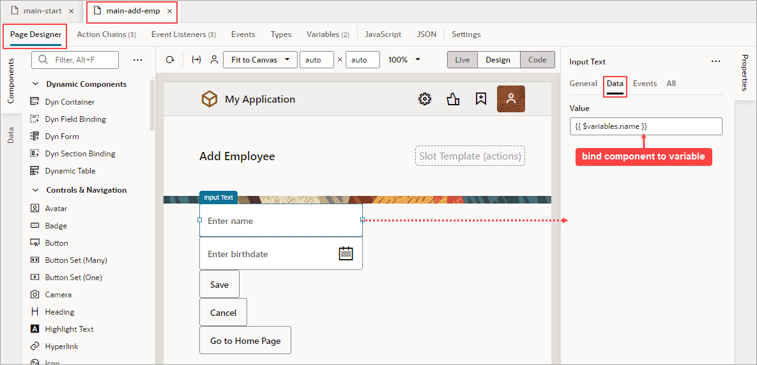Open the 100% zoom dropdown

[x=405, y=60]
